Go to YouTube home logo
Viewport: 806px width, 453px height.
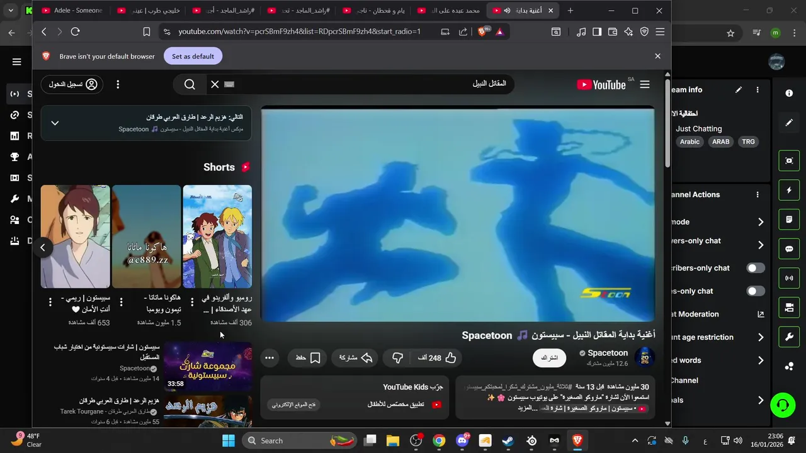coord(601,84)
